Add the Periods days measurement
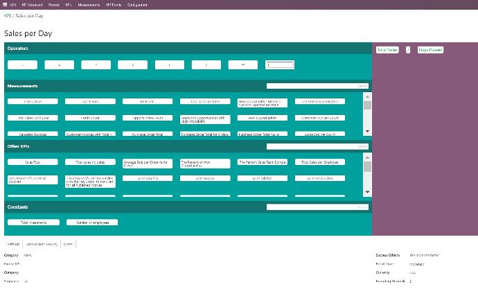Image resolution: width=478 pixels, height=296 pixels. (x=33, y=101)
